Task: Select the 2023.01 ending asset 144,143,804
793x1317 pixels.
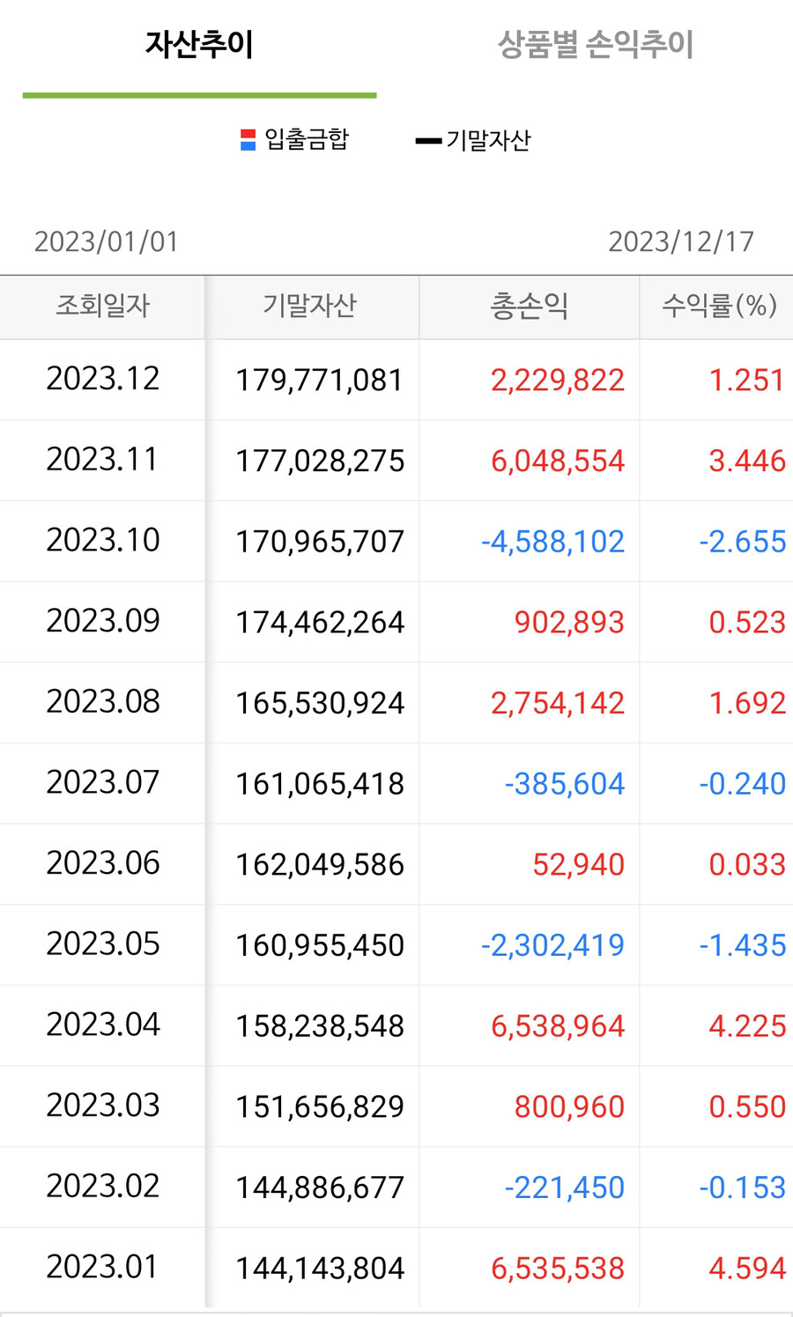Action: pos(319,1269)
